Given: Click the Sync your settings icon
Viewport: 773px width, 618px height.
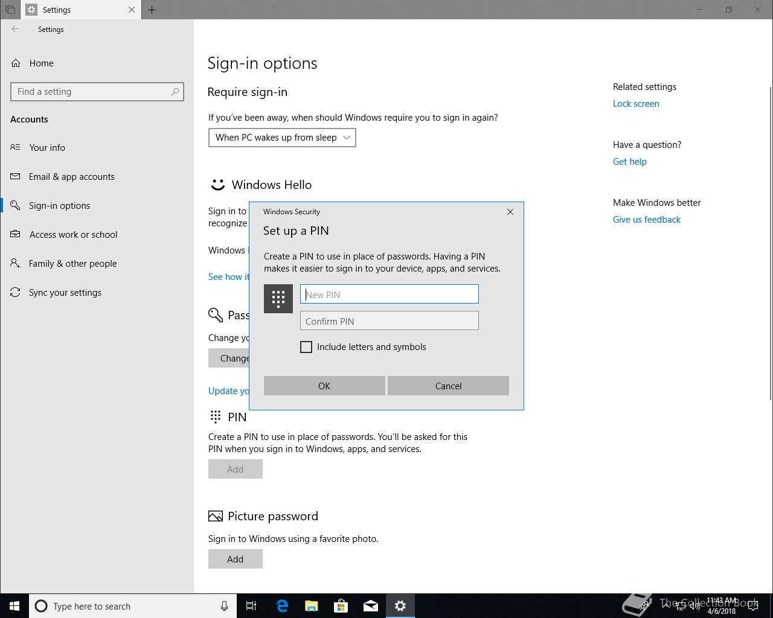Looking at the screenshot, I should 16,292.
